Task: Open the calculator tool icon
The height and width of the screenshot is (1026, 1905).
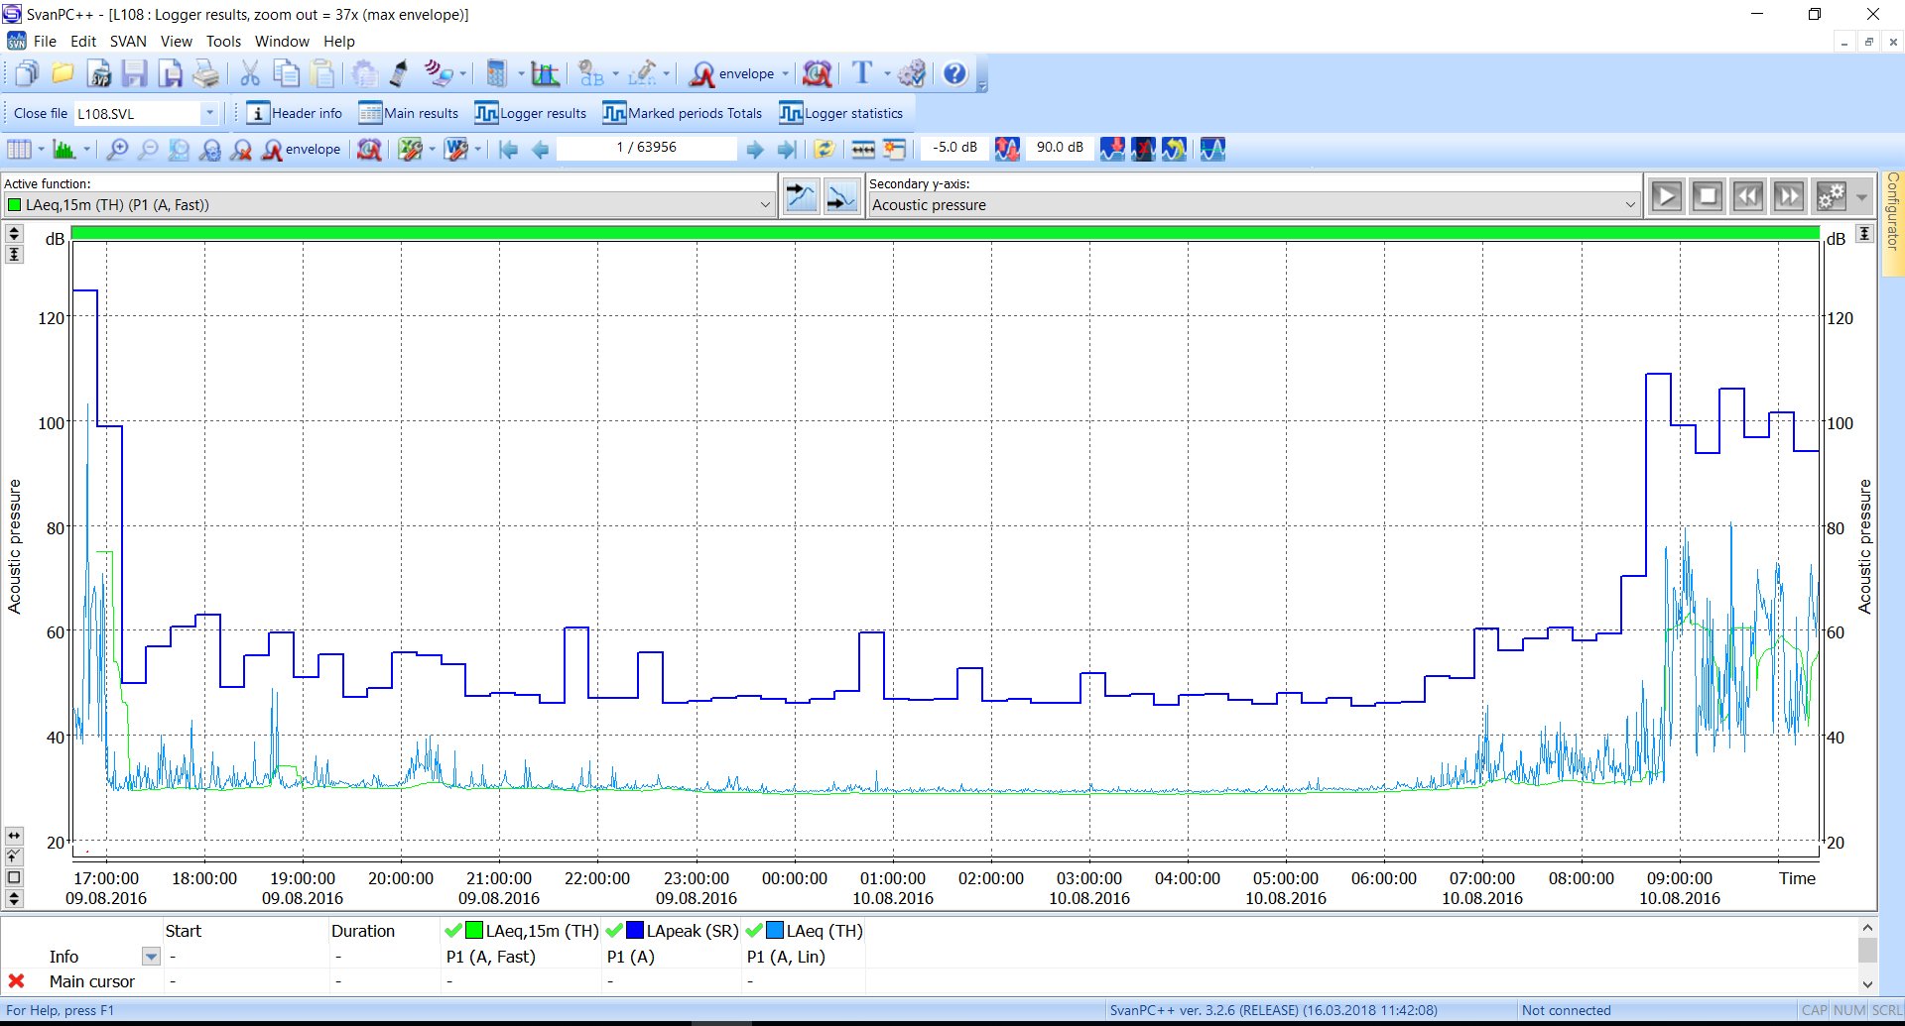Action: point(496,74)
